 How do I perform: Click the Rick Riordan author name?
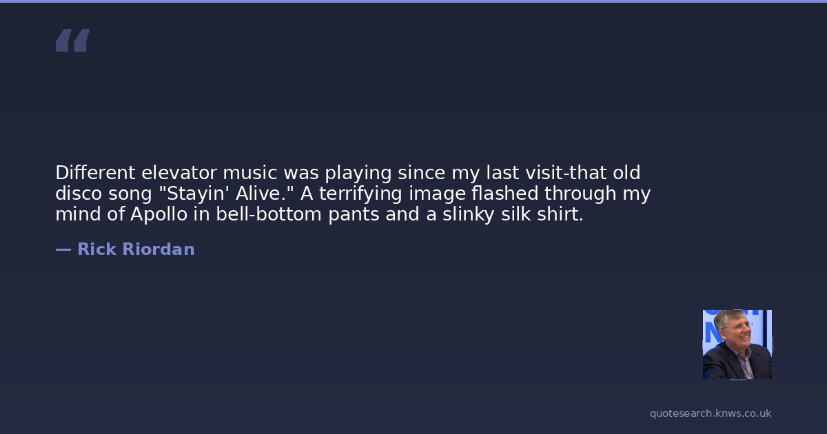pos(136,249)
